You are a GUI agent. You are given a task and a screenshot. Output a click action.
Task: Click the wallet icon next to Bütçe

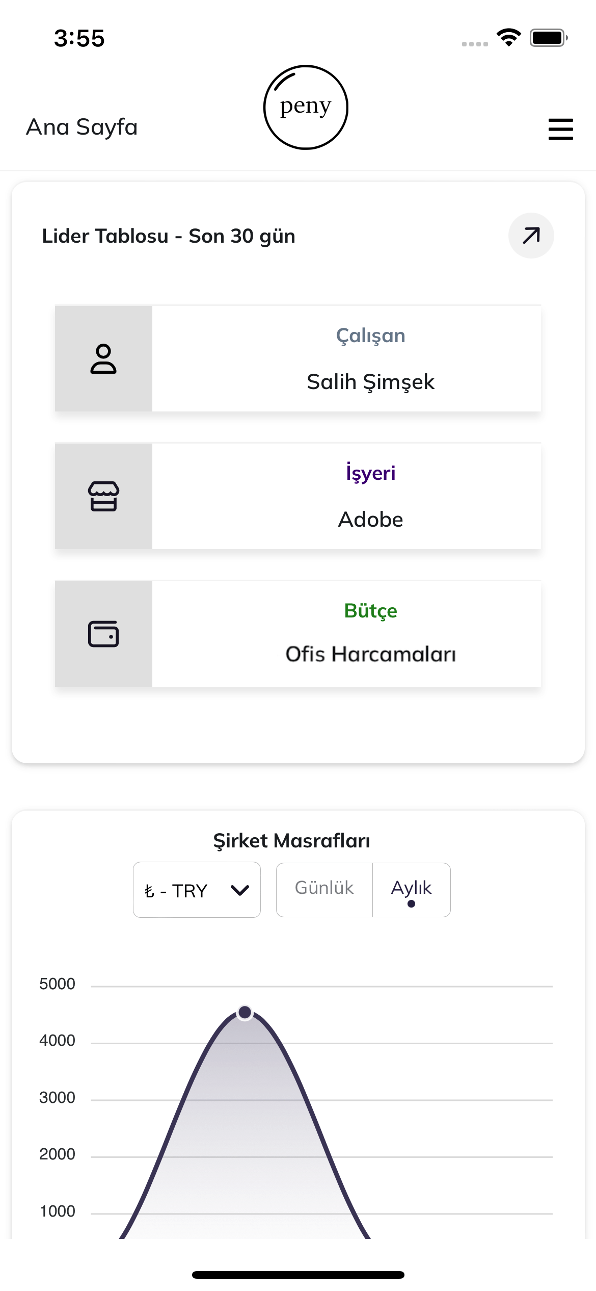pyautogui.click(x=103, y=635)
